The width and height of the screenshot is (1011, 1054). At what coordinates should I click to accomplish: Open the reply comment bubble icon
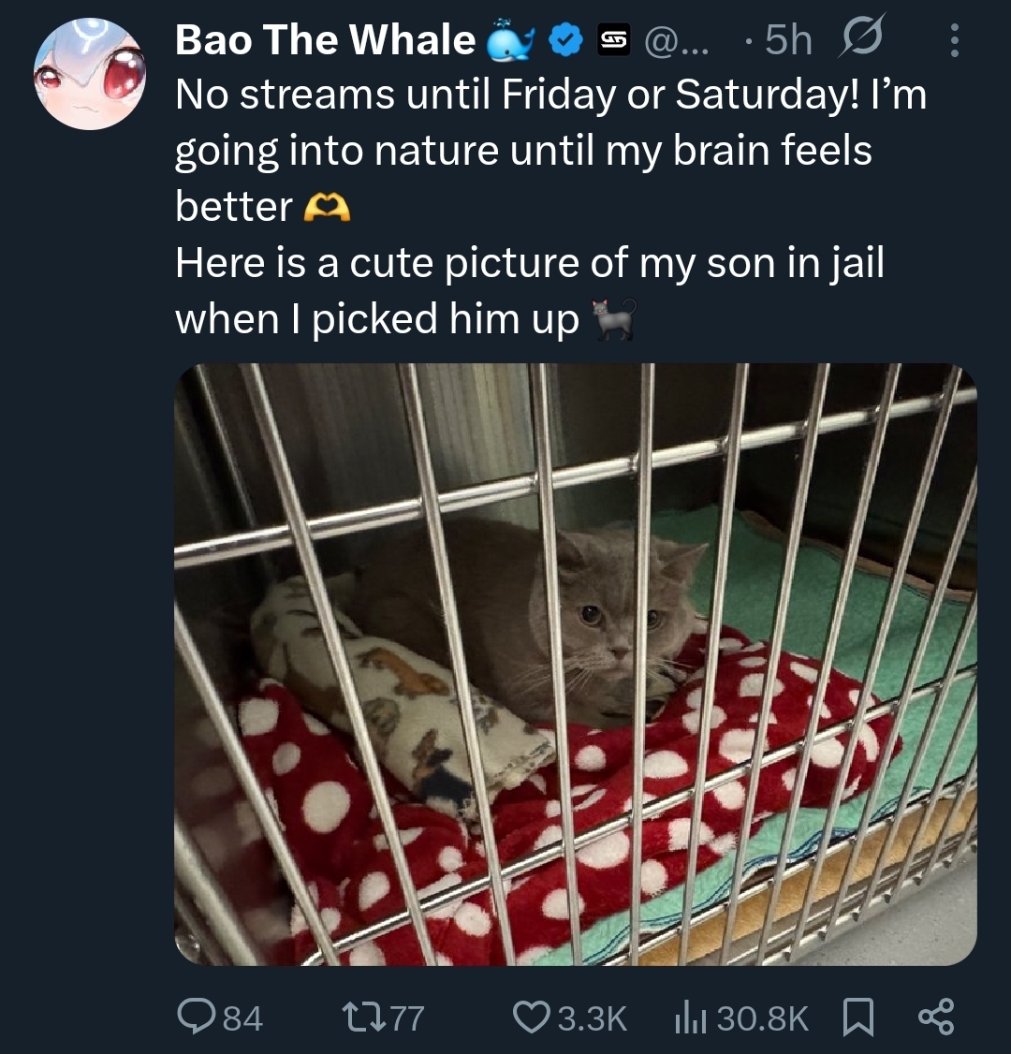coord(195,1017)
